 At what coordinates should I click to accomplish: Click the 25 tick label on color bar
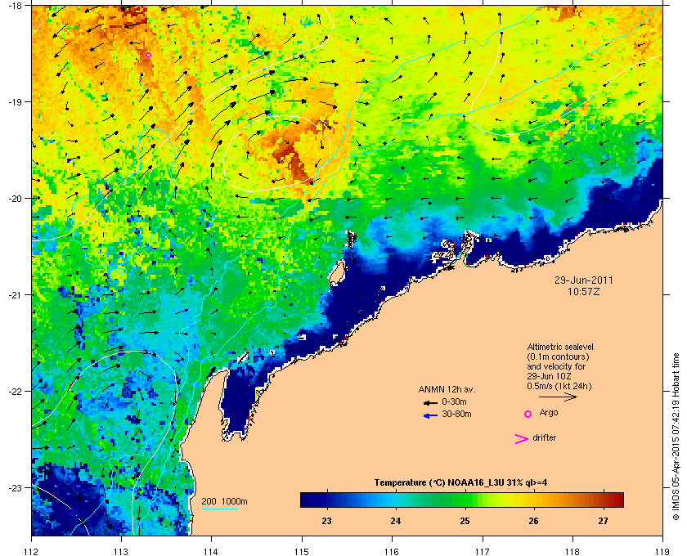point(465,521)
